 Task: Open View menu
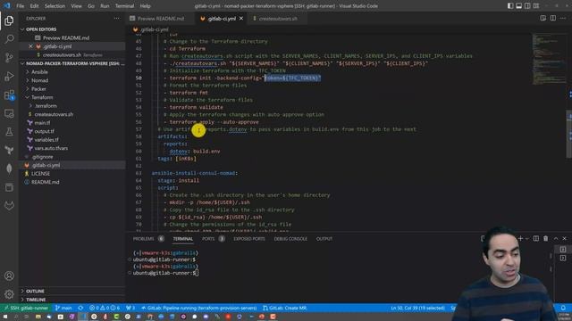pos(76,6)
